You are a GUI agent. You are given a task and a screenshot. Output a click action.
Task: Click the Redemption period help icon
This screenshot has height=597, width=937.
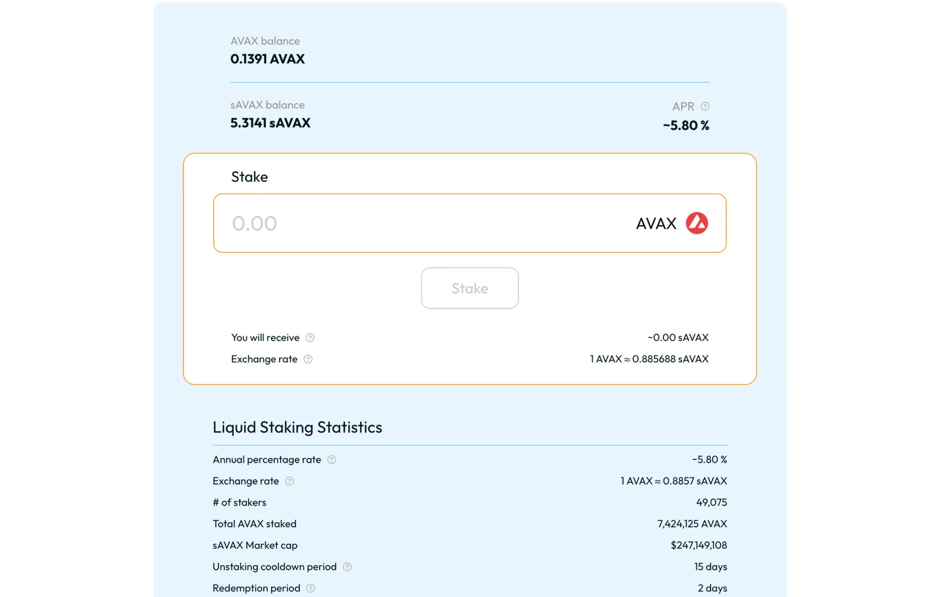pyautogui.click(x=311, y=588)
